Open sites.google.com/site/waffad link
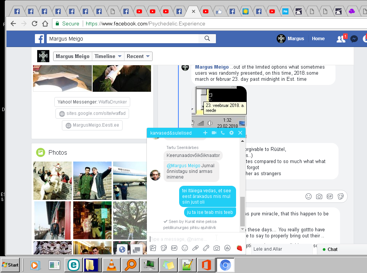Image resolution: width=367 pixels, height=273 pixels. (x=92, y=113)
